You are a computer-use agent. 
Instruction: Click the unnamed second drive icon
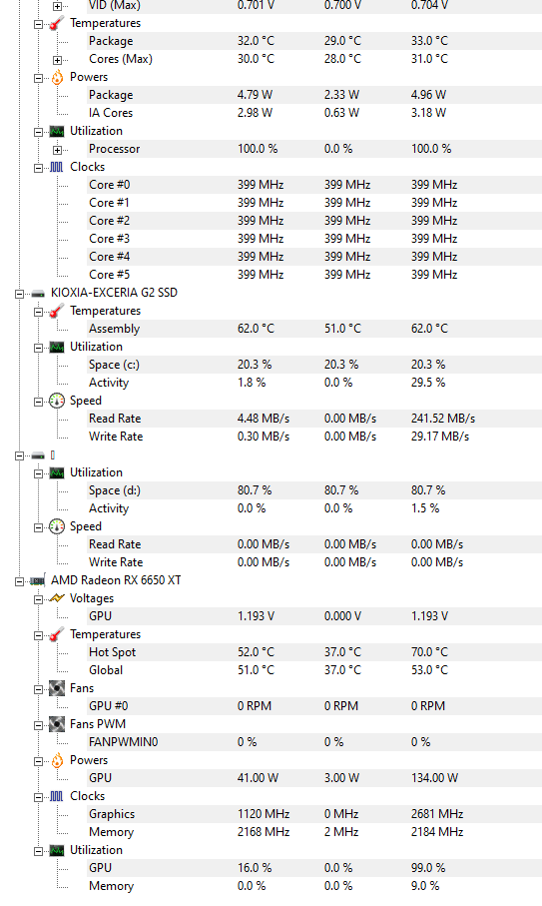click(38, 455)
